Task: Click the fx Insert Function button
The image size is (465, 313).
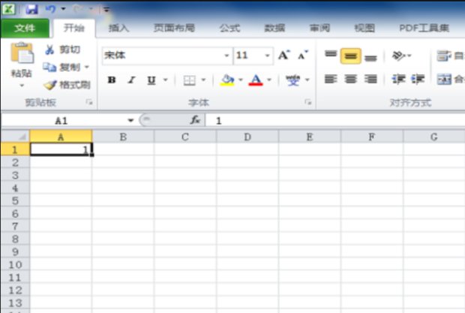Action: [x=195, y=120]
